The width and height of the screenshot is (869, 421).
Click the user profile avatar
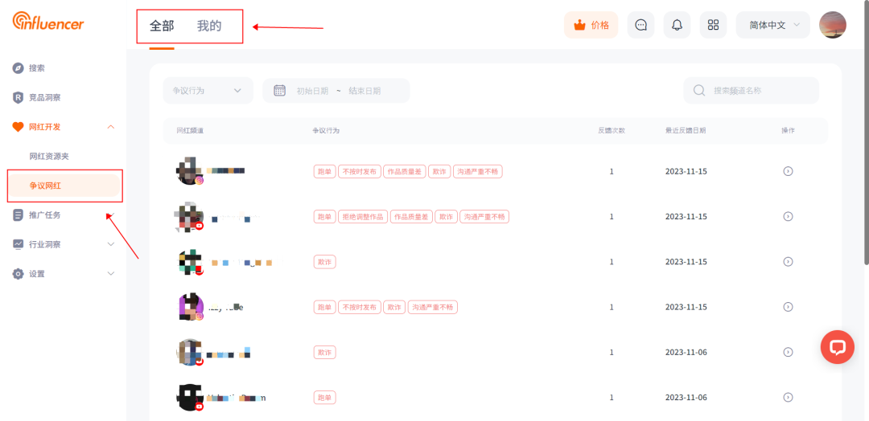833,25
